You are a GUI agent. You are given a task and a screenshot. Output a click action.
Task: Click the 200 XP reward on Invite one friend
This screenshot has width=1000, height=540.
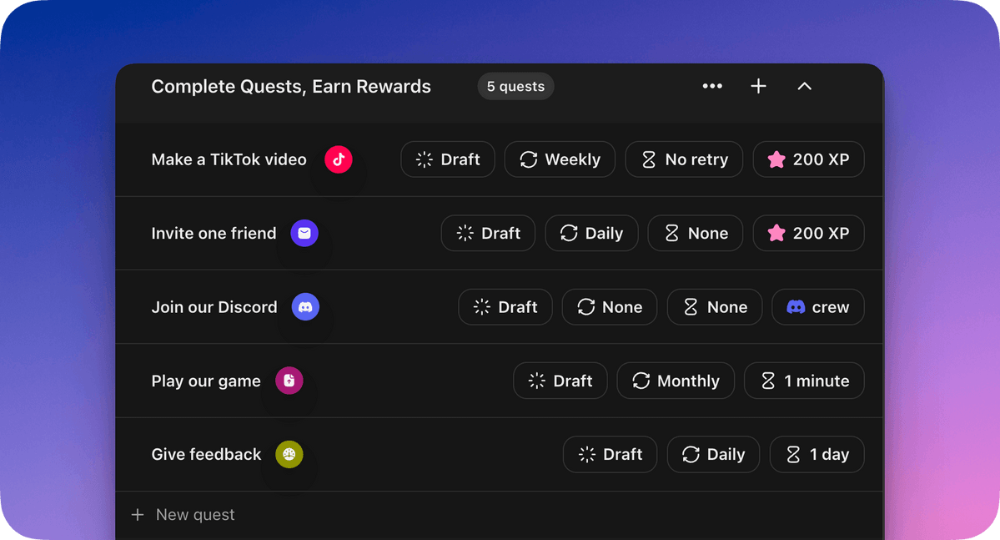[808, 234]
